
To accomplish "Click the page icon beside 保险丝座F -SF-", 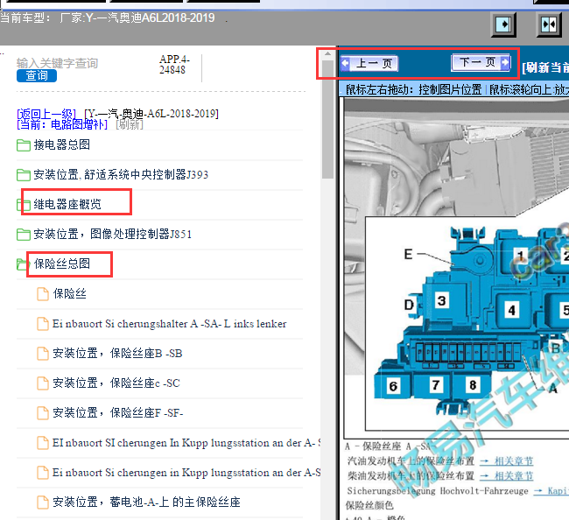I will (x=43, y=413).
